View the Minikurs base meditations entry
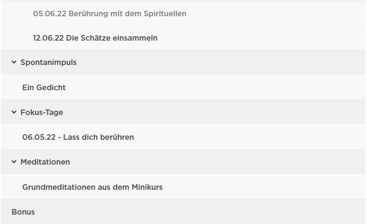This screenshot has width=367, height=224. click(x=92, y=187)
